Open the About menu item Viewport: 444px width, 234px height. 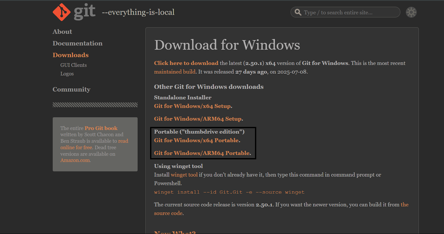pos(62,32)
